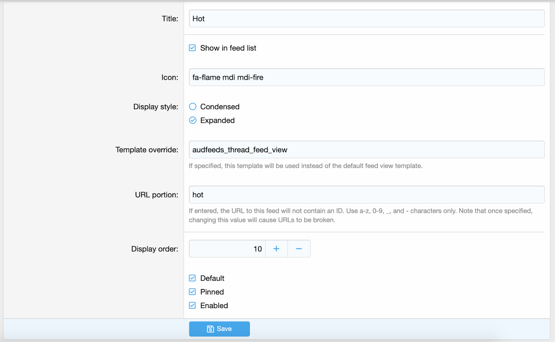Click the "Display style:" label
Screen dimensions: 555x342
coord(156,107)
